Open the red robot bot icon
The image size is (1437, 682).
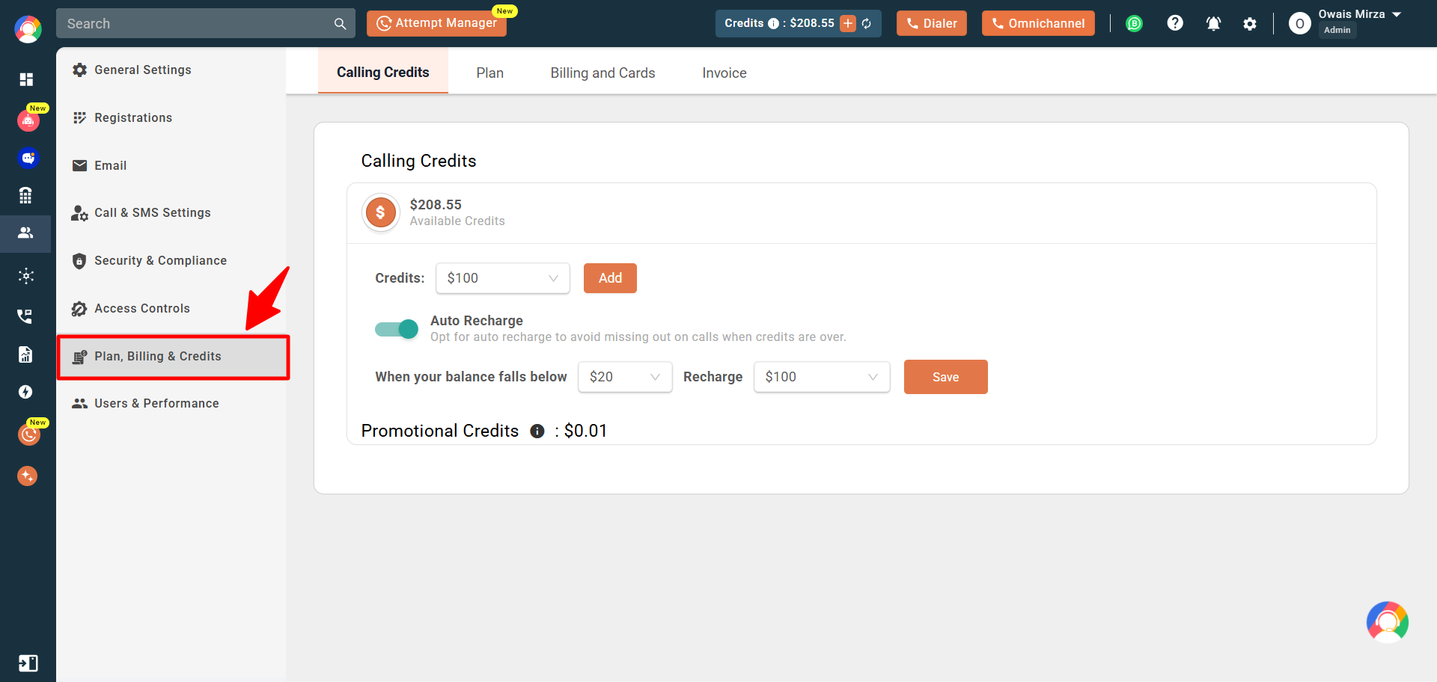[x=28, y=120]
